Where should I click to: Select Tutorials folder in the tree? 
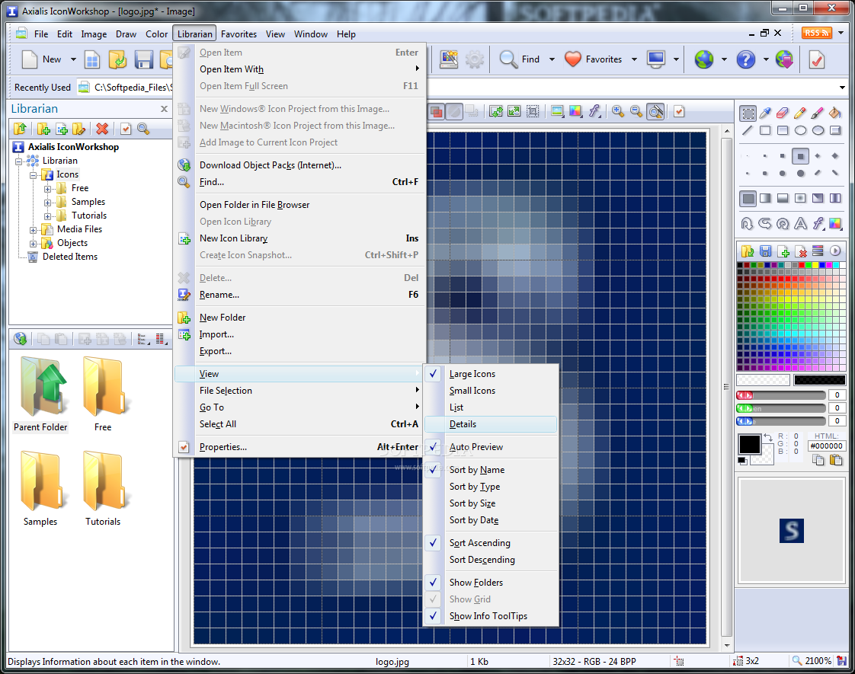(x=89, y=216)
